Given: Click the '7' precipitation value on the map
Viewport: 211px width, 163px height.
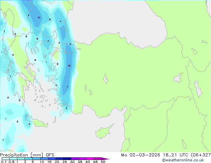Looking at the screenshot, I should (68, 87).
